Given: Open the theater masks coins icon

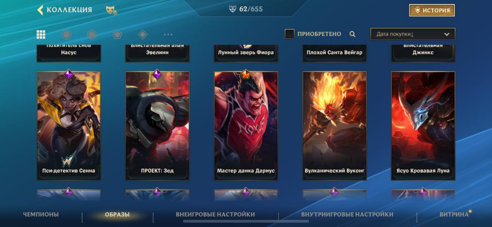Looking at the screenshot, I should point(111,10).
